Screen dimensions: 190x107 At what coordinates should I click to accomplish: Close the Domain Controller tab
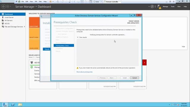120,2
